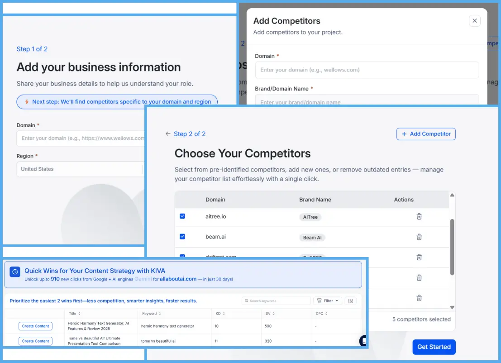This screenshot has height=363, width=501.
Task: Uncheck the deftgpt.com competitor checkbox
Action: [182, 257]
